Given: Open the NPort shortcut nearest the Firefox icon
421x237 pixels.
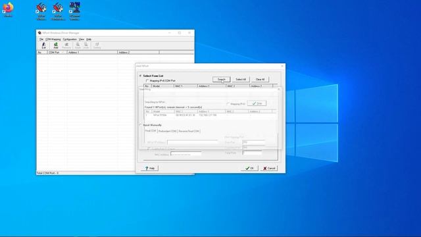Looking at the screenshot, I should point(41,11).
